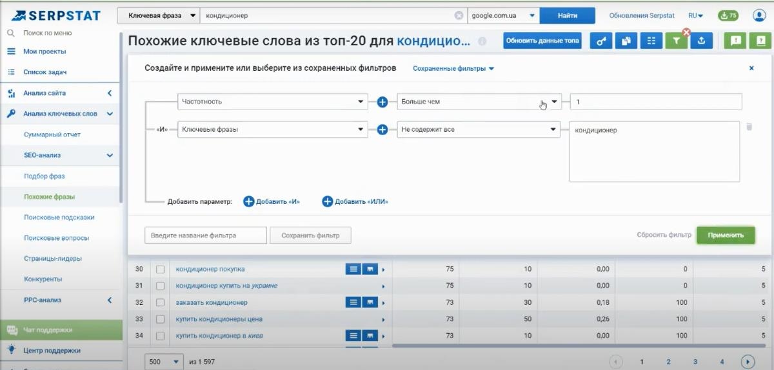Click the chart icon for 'купить кондиционер в киев'

[370, 335]
